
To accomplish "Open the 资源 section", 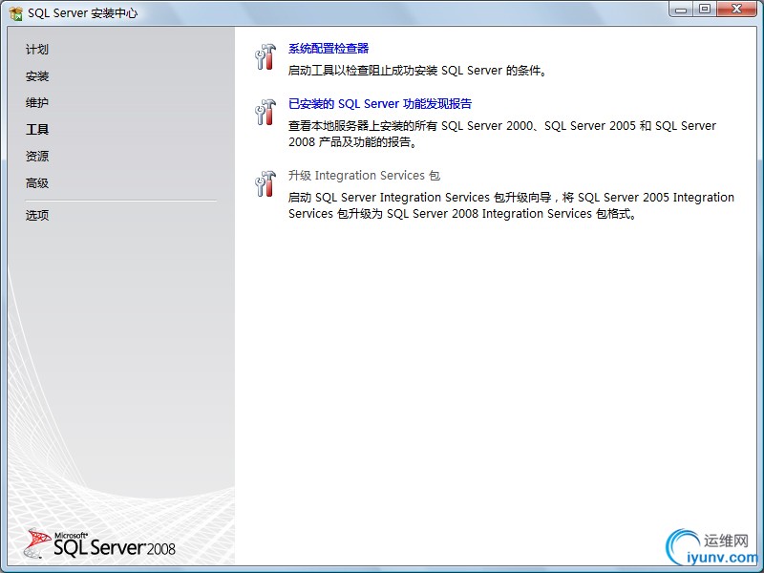I will point(37,157).
